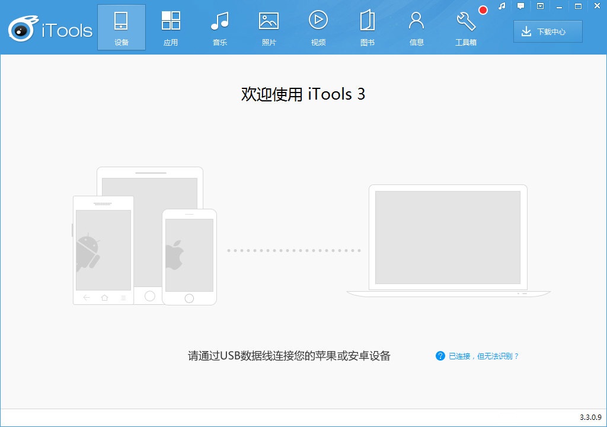Click the music note icon in title bar
The image size is (607, 427).
point(502,6)
